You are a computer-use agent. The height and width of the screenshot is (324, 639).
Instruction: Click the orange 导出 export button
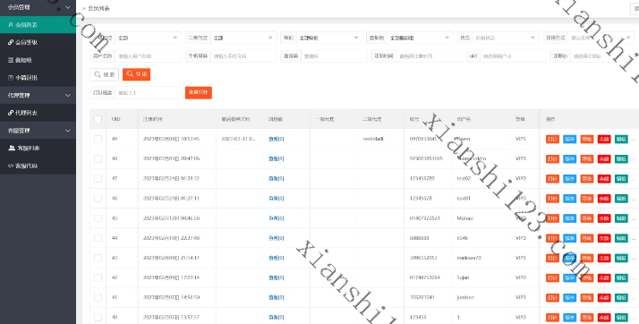137,74
